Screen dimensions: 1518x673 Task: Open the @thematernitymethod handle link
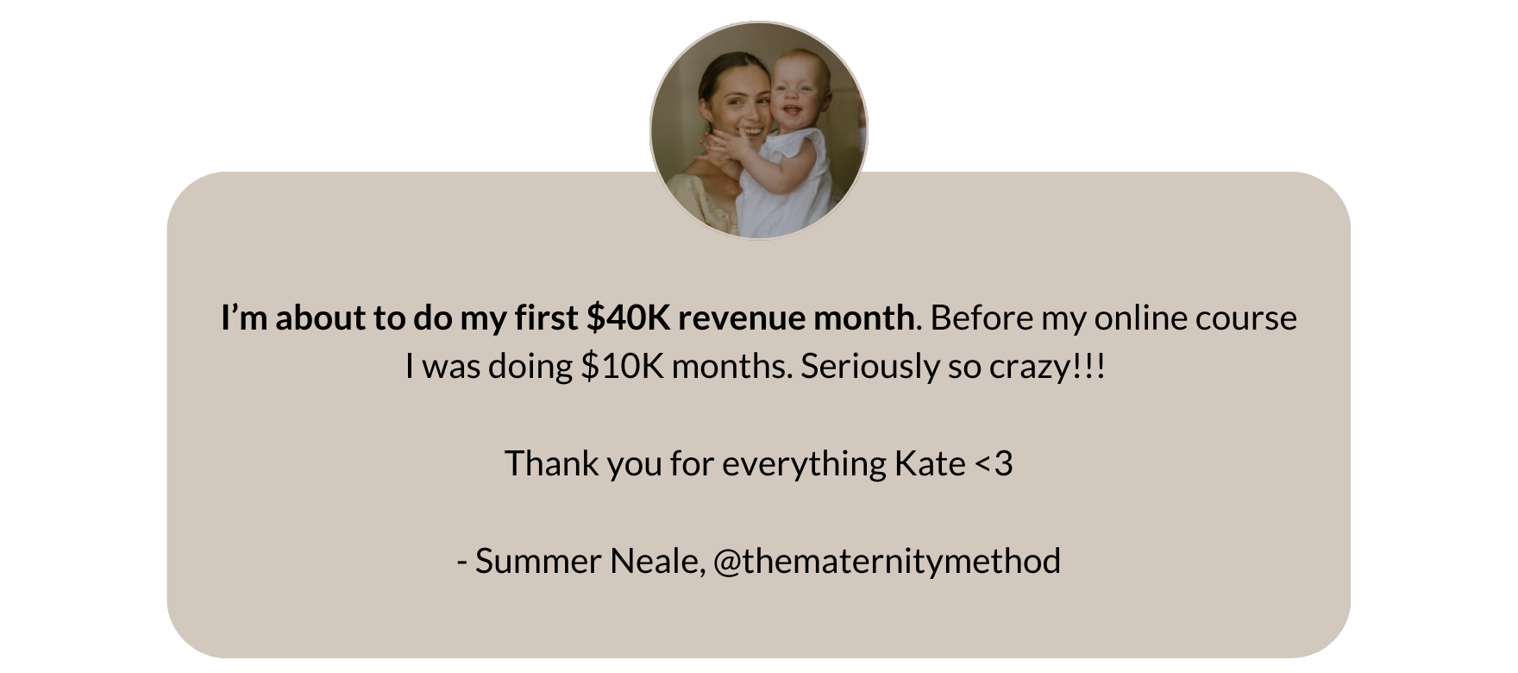[x=887, y=561]
